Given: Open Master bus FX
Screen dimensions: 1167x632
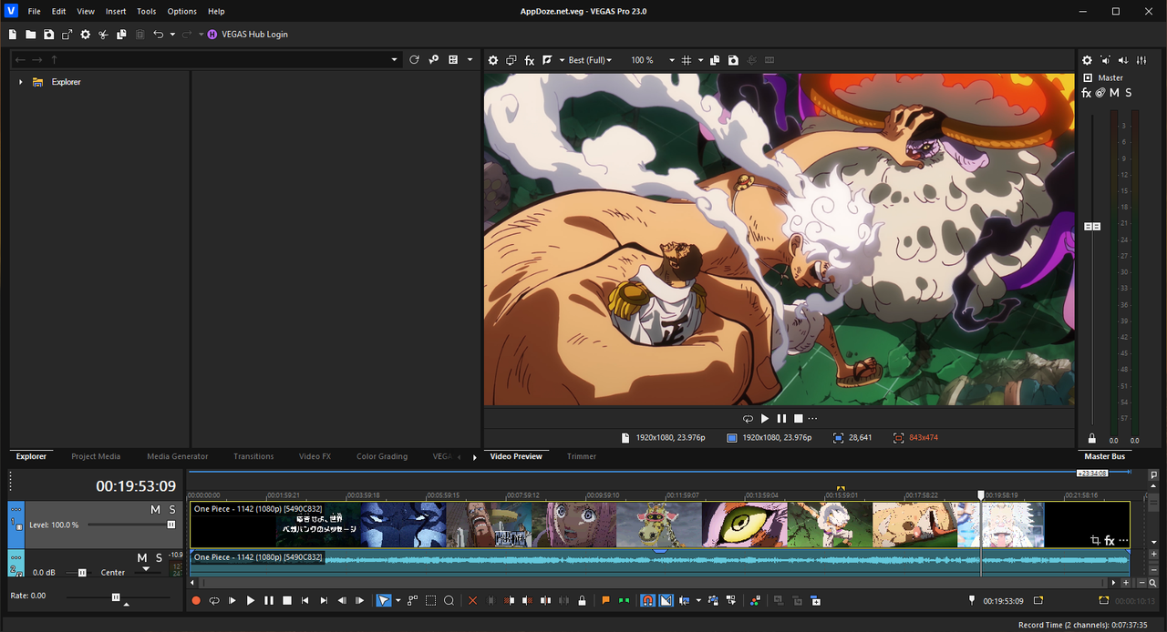Looking at the screenshot, I should click(1087, 93).
